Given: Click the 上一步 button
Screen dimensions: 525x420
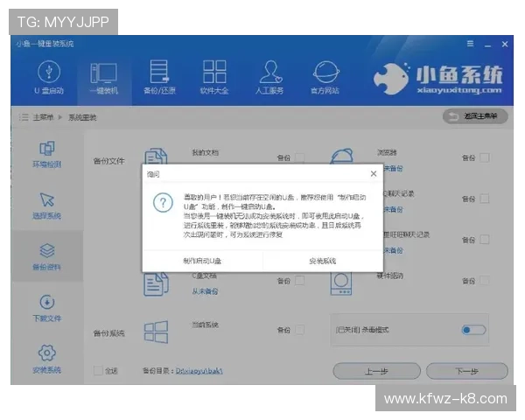Looking at the screenshot, I should click(x=376, y=371).
